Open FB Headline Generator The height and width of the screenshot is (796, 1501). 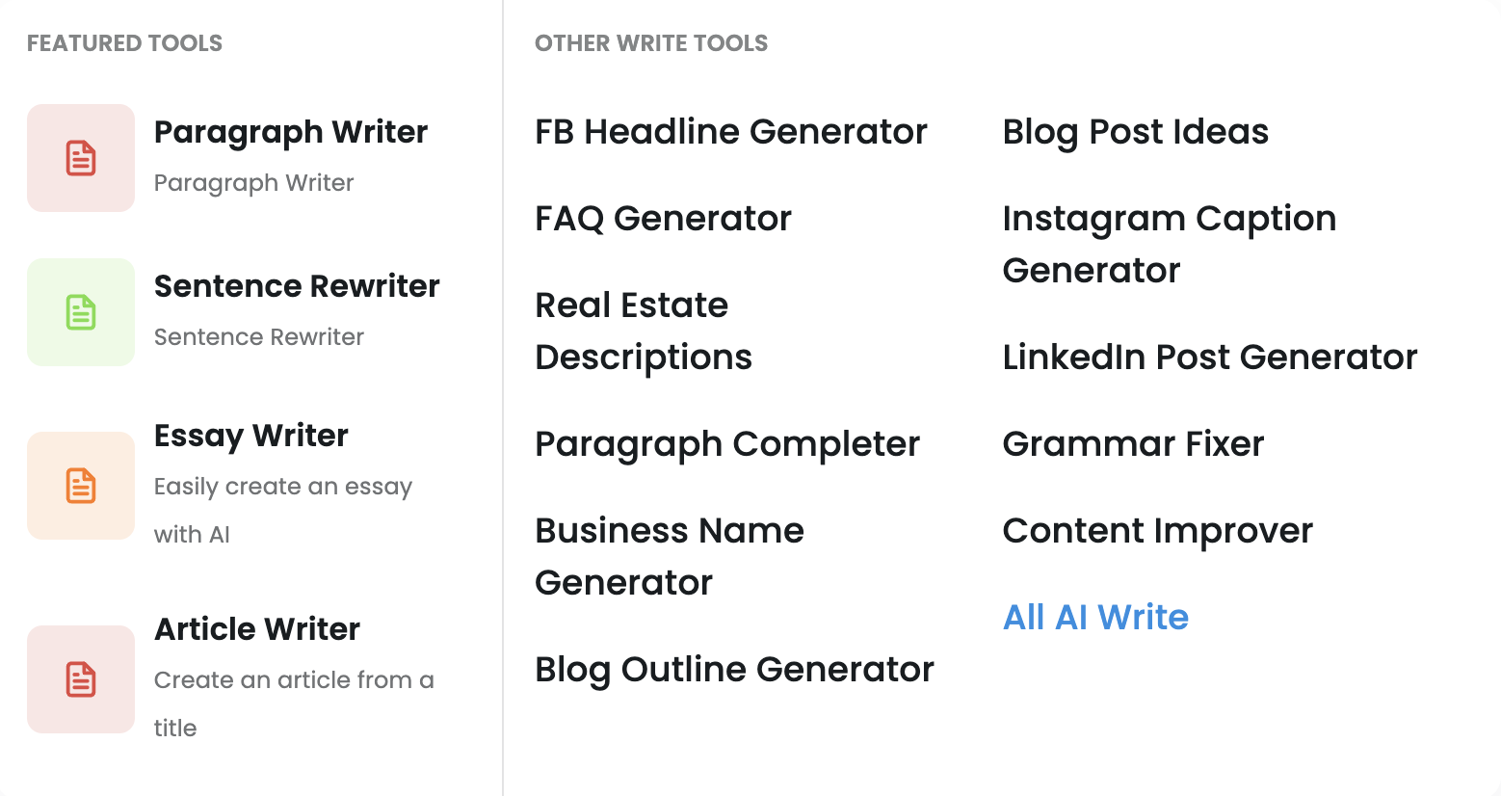pos(730,132)
